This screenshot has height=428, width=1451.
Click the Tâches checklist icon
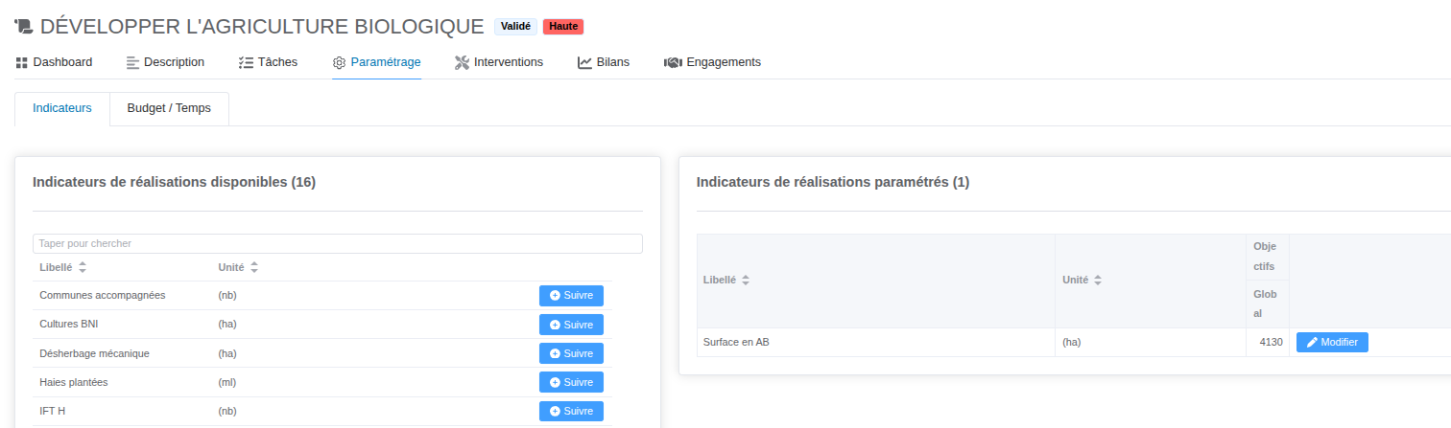coord(246,62)
